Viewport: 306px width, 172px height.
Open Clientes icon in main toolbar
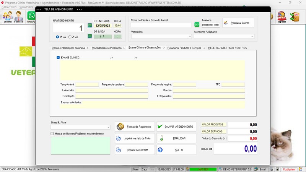(x=8, y=16)
